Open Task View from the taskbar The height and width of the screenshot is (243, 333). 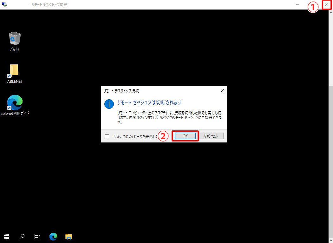click(x=37, y=236)
